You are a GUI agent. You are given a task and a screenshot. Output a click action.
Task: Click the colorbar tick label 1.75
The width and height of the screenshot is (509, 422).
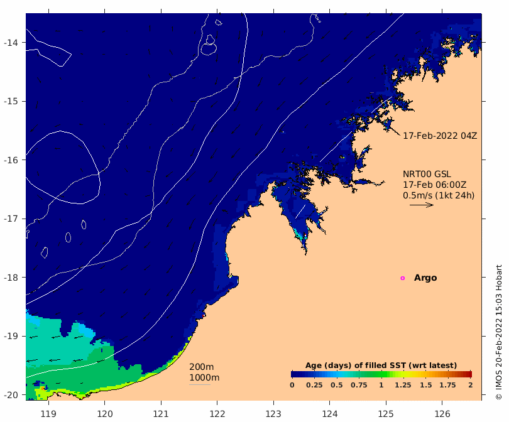coord(447,385)
